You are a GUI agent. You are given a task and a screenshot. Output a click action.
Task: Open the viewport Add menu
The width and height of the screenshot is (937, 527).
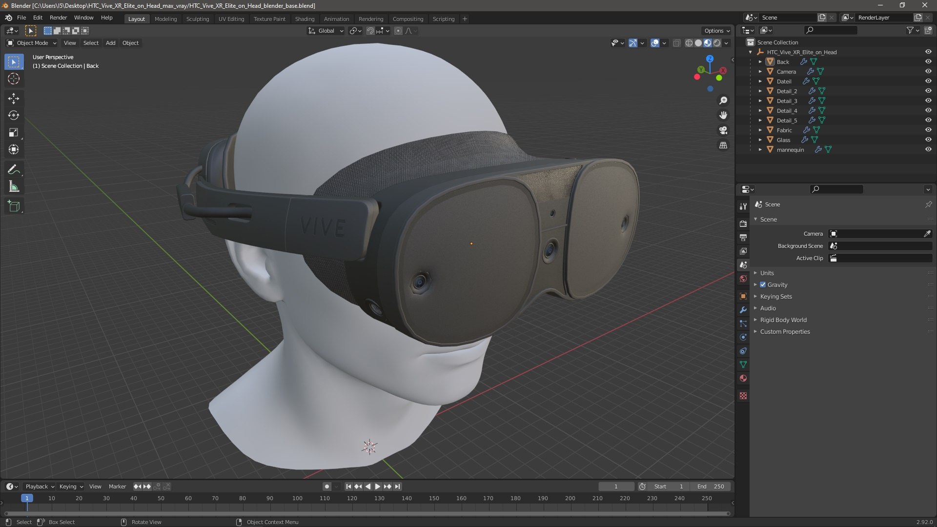click(111, 43)
